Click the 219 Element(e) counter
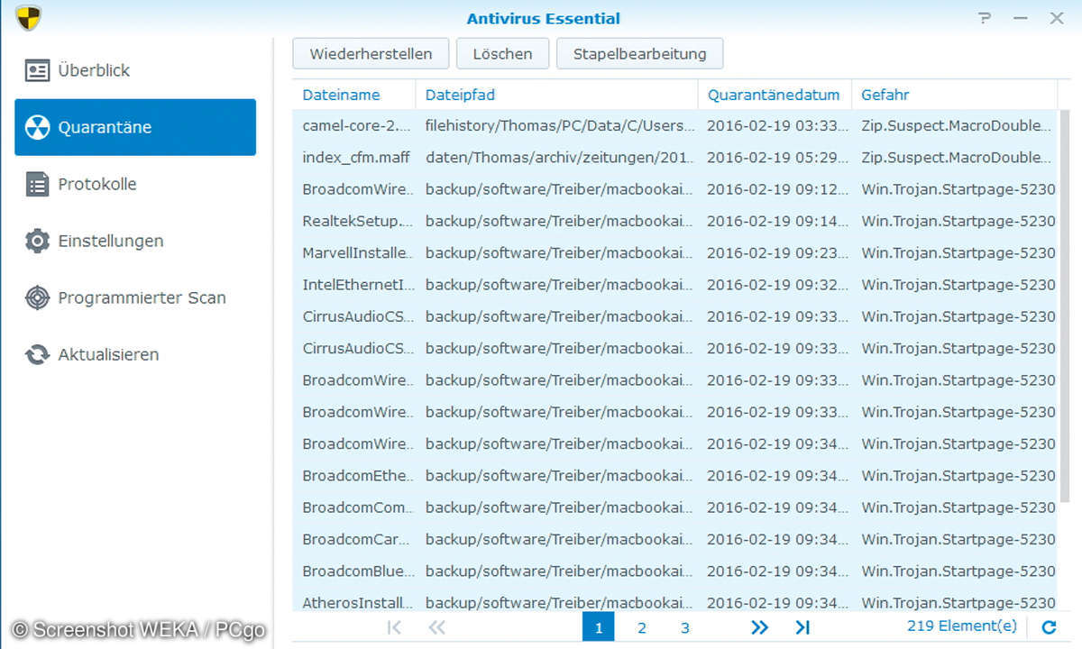The image size is (1082, 649). pyautogui.click(x=961, y=626)
